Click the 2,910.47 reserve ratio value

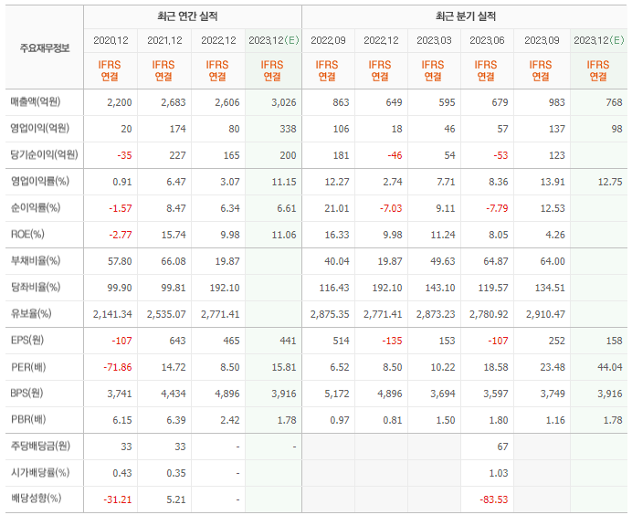545,314
